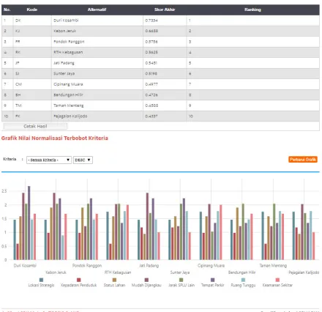Click the Cetak Hasil button
Viewport: 322px width, 312px height.
(x=35, y=126)
